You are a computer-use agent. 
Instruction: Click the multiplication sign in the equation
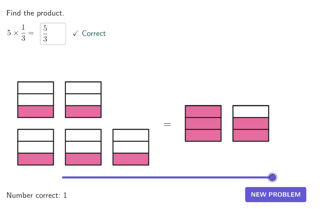point(15,33)
